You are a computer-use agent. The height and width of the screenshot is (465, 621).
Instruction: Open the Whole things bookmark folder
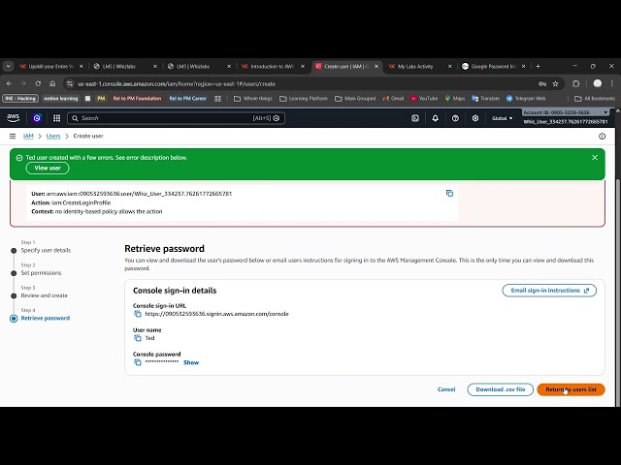pyautogui.click(x=253, y=99)
